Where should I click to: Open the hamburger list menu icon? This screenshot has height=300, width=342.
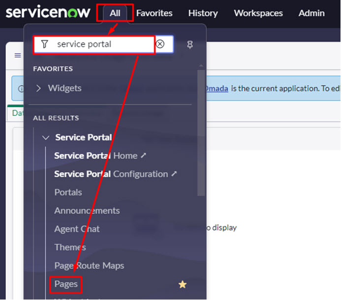coord(18,55)
